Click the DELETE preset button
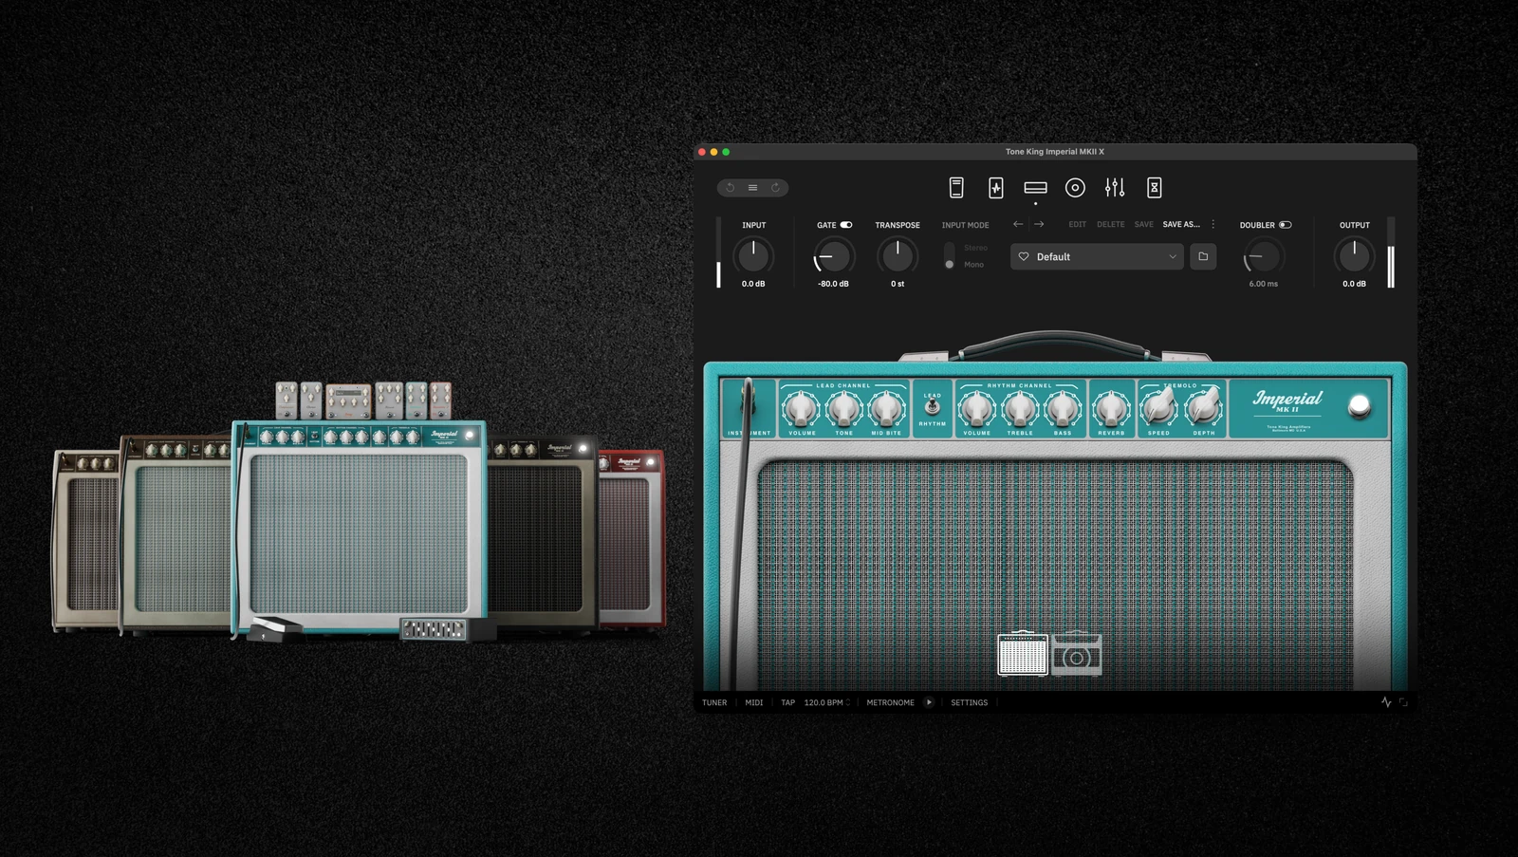1518x857 pixels. 1111,224
